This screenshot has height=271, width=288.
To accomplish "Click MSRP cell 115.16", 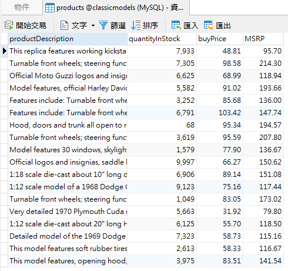I will [x=263, y=236].
